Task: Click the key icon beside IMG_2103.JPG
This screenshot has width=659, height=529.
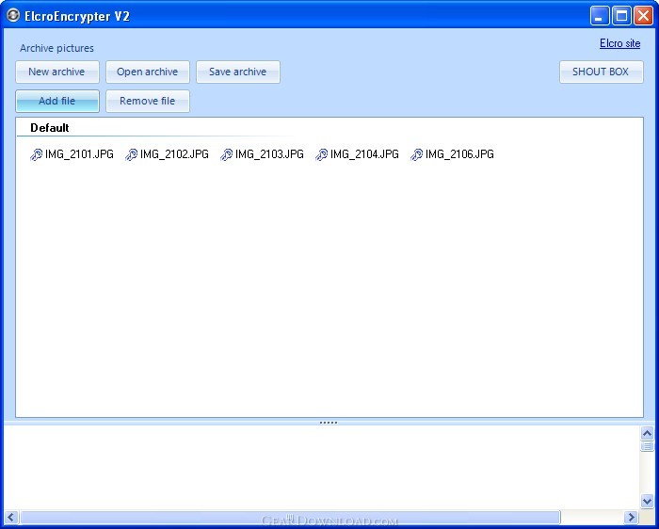Action: 226,154
